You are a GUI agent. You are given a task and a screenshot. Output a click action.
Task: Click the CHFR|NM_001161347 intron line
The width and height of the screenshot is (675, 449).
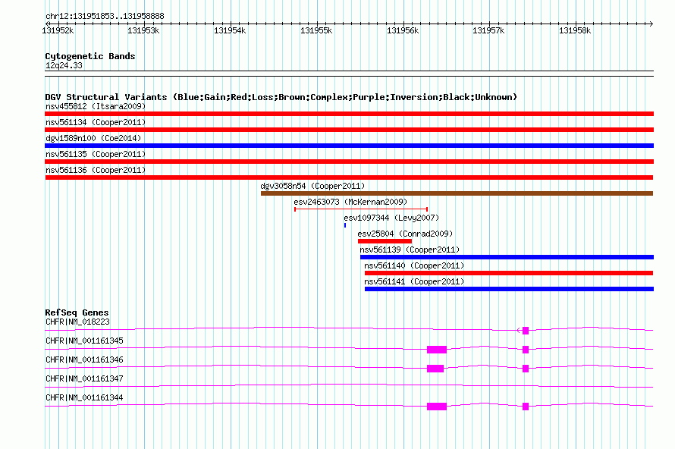point(349,386)
